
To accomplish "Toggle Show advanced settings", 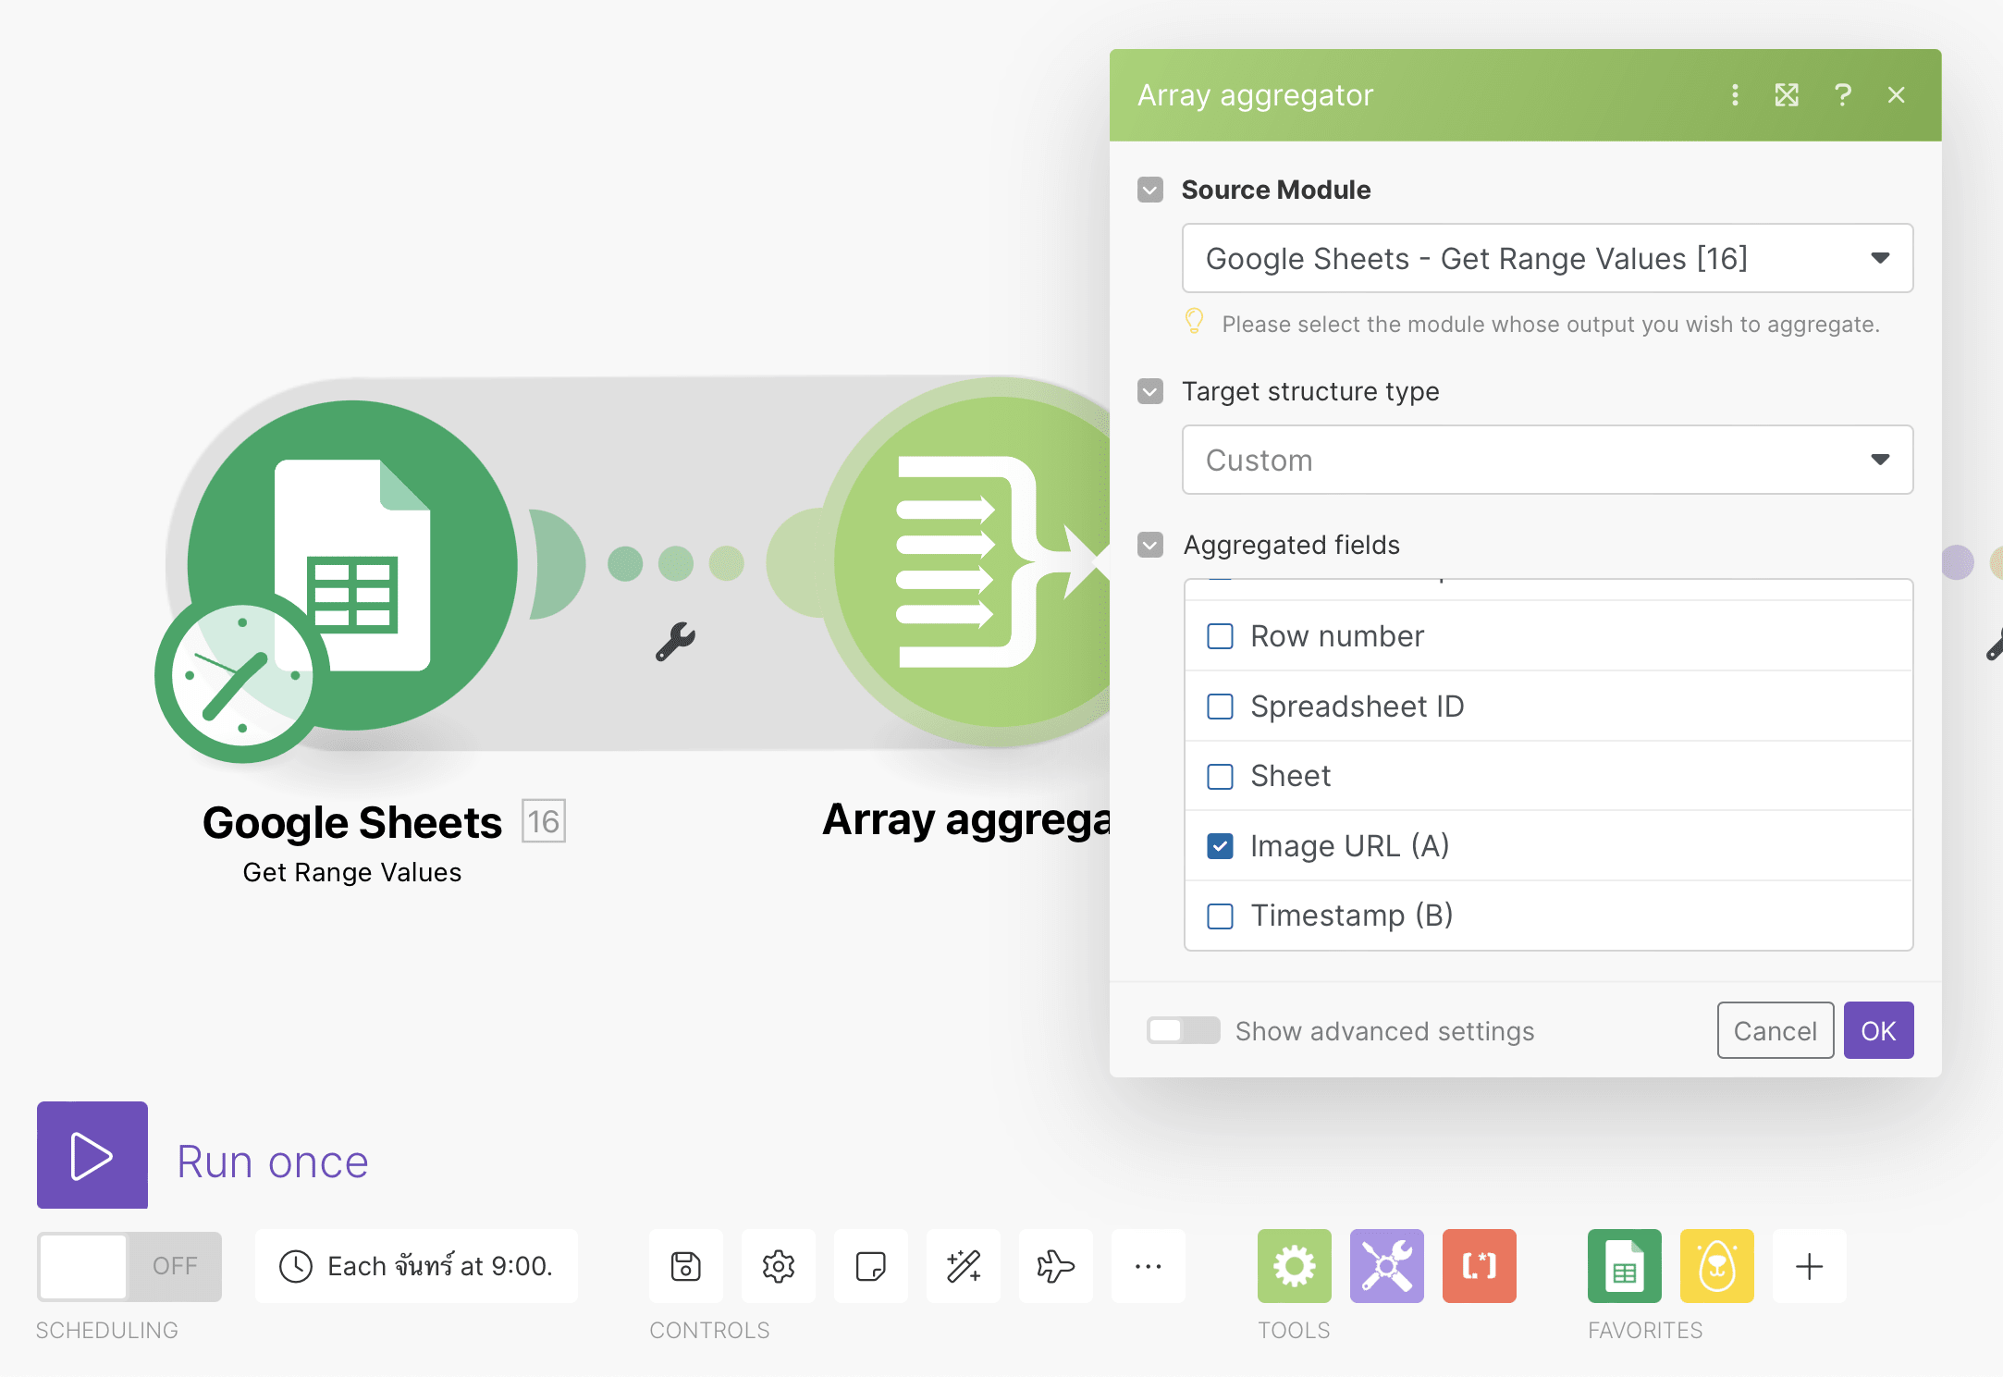I will coord(1183,1030).
